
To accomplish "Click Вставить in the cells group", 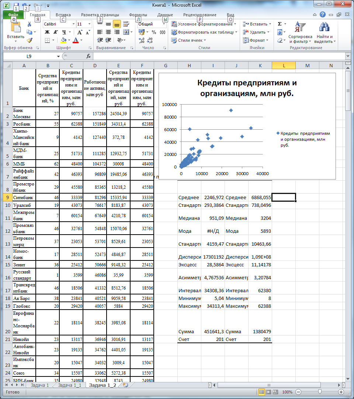I will (x=257, y=24).
